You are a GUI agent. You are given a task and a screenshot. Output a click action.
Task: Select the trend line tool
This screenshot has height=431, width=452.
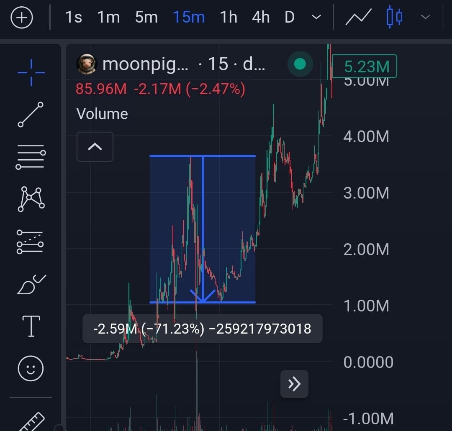coord(31,114)
